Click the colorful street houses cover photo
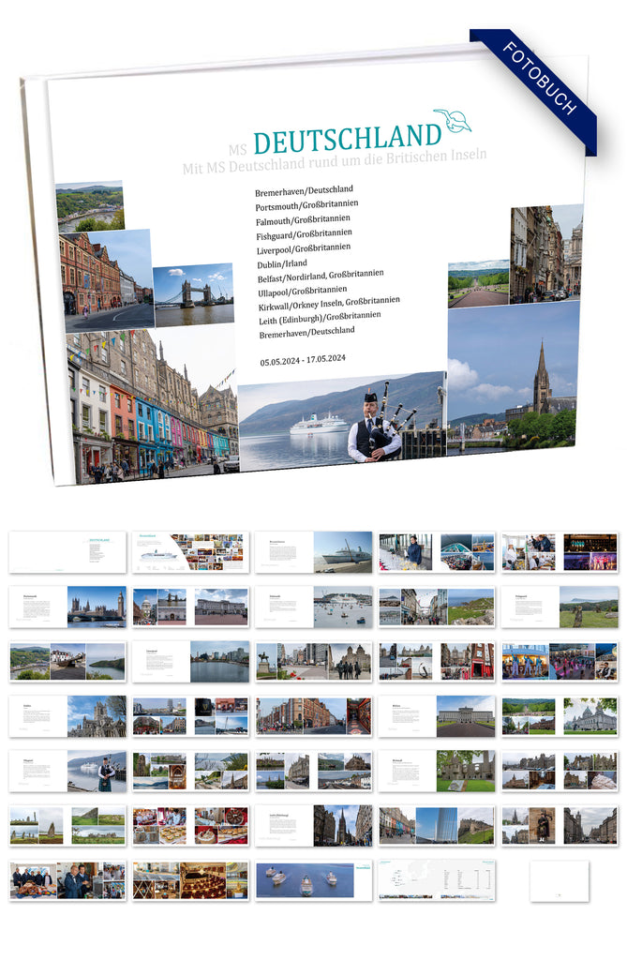The height and width of the screenshot is (960, 627). 150,405
